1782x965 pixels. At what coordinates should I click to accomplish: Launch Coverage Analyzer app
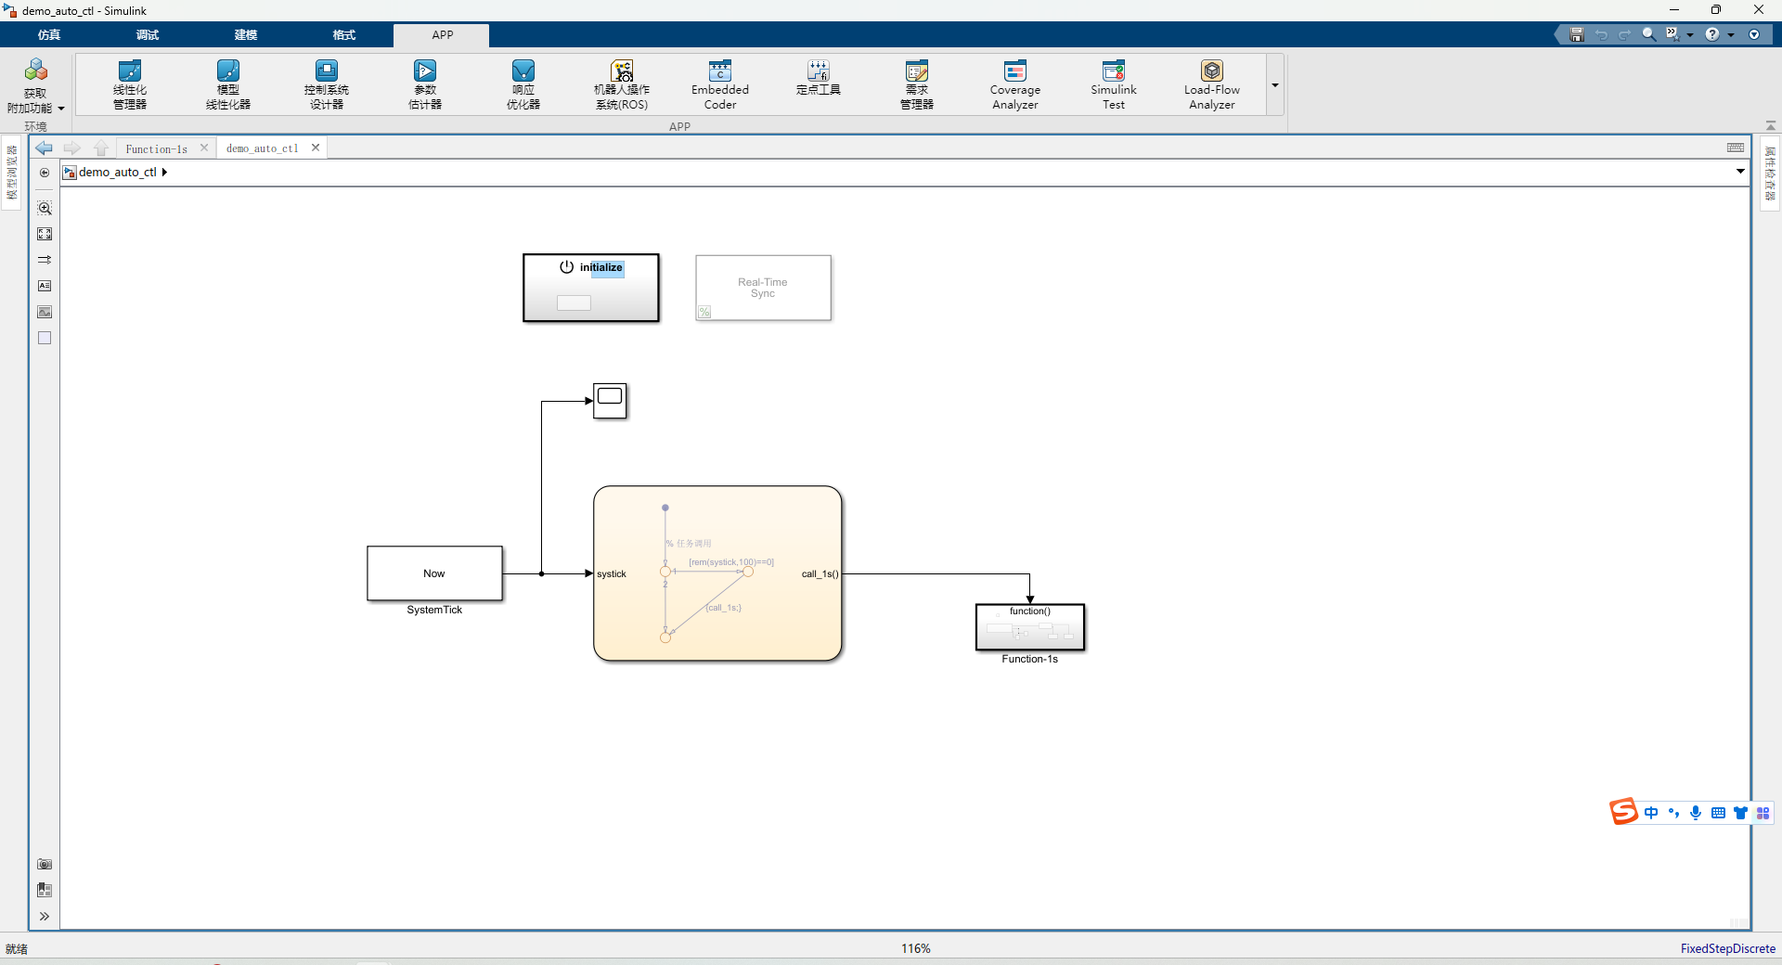click(x=1015, y=84)
